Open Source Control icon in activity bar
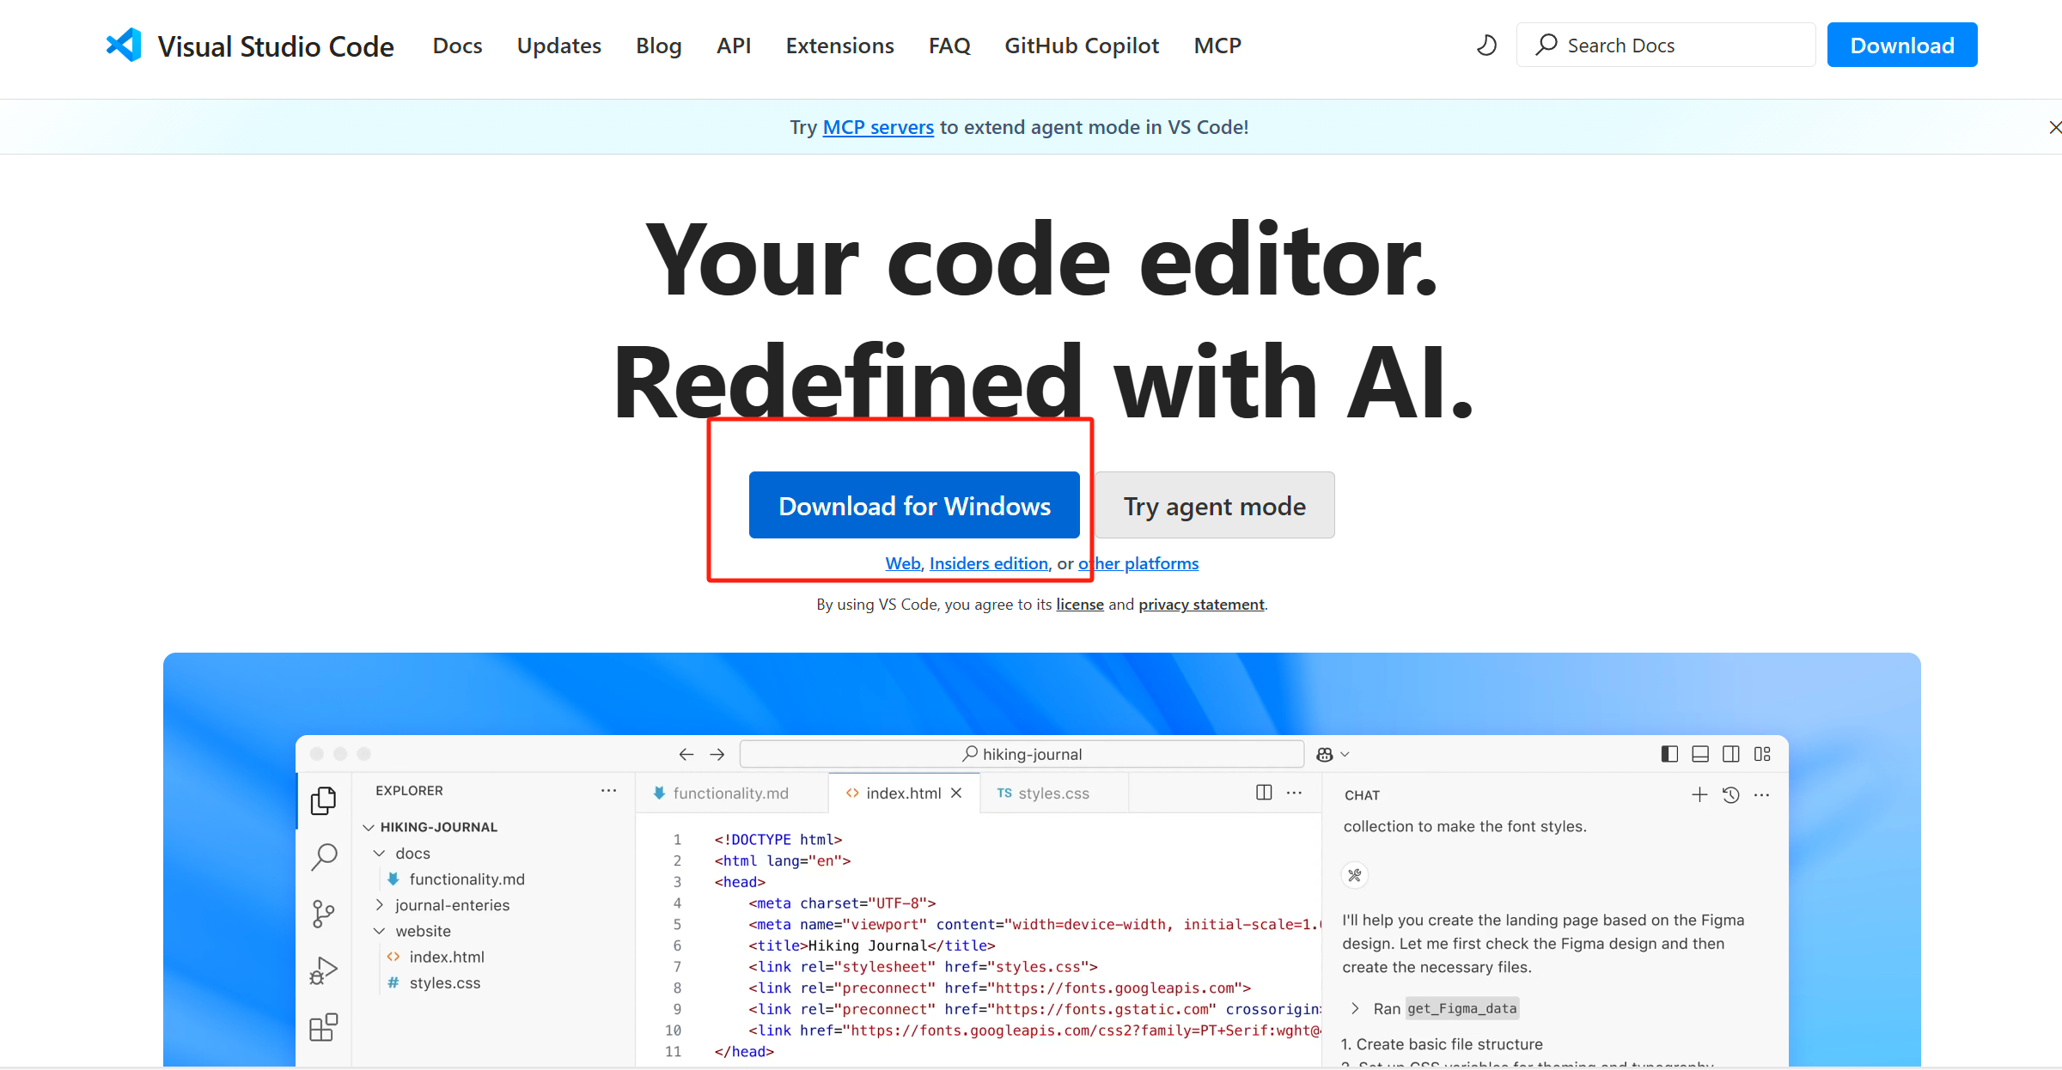The image size is (2062, 1070). (x=323, y=914)
